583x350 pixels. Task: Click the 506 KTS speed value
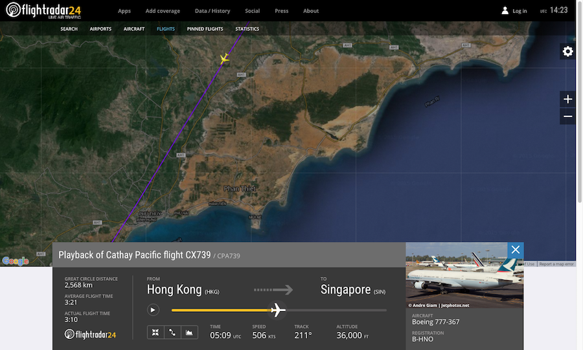(264, 335)
